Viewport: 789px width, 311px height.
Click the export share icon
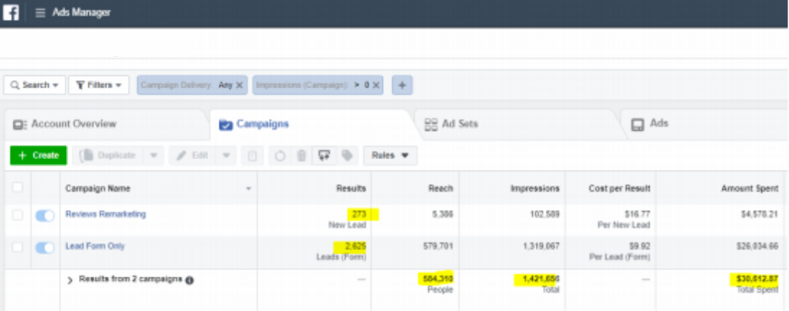pos(324,156)
